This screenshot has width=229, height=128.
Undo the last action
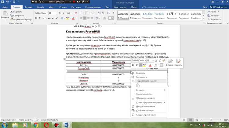tap(7, 2)
